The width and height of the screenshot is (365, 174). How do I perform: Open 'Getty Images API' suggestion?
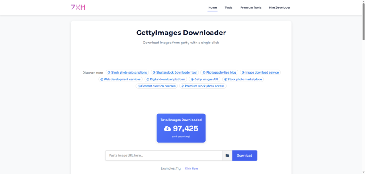(x=205, y=79)
